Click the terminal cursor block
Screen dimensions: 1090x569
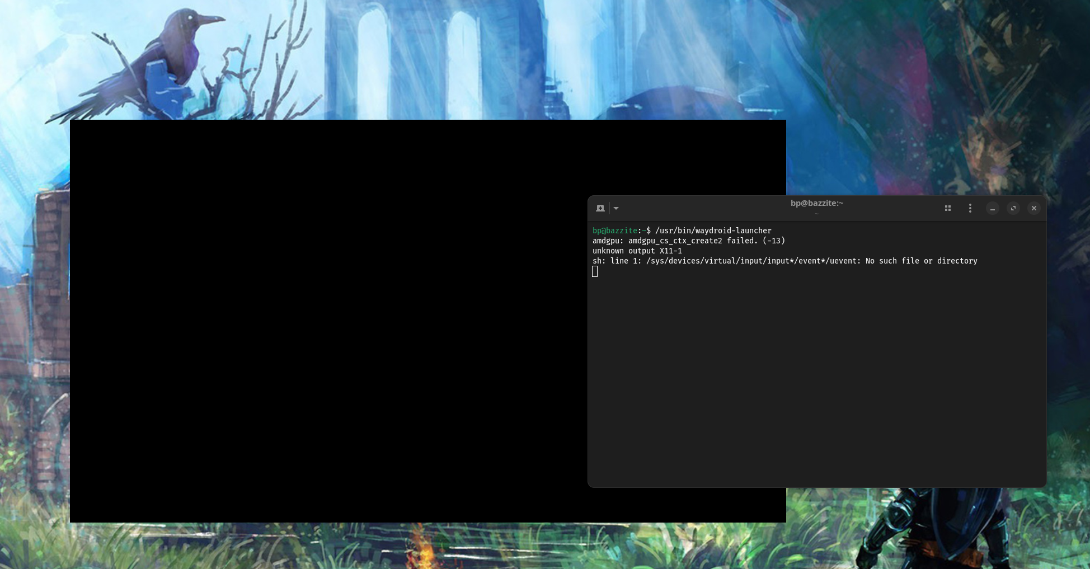[x=595, y=271]
